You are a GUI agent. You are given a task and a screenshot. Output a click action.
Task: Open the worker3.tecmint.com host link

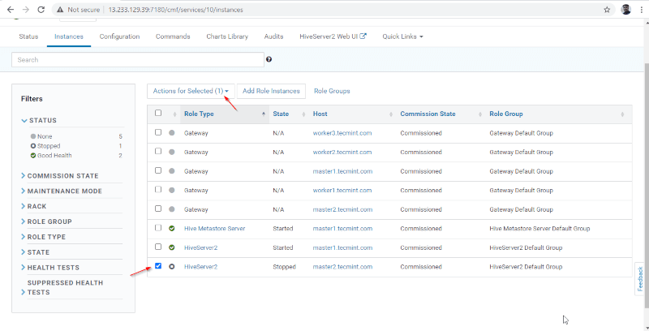pos(342,132)
